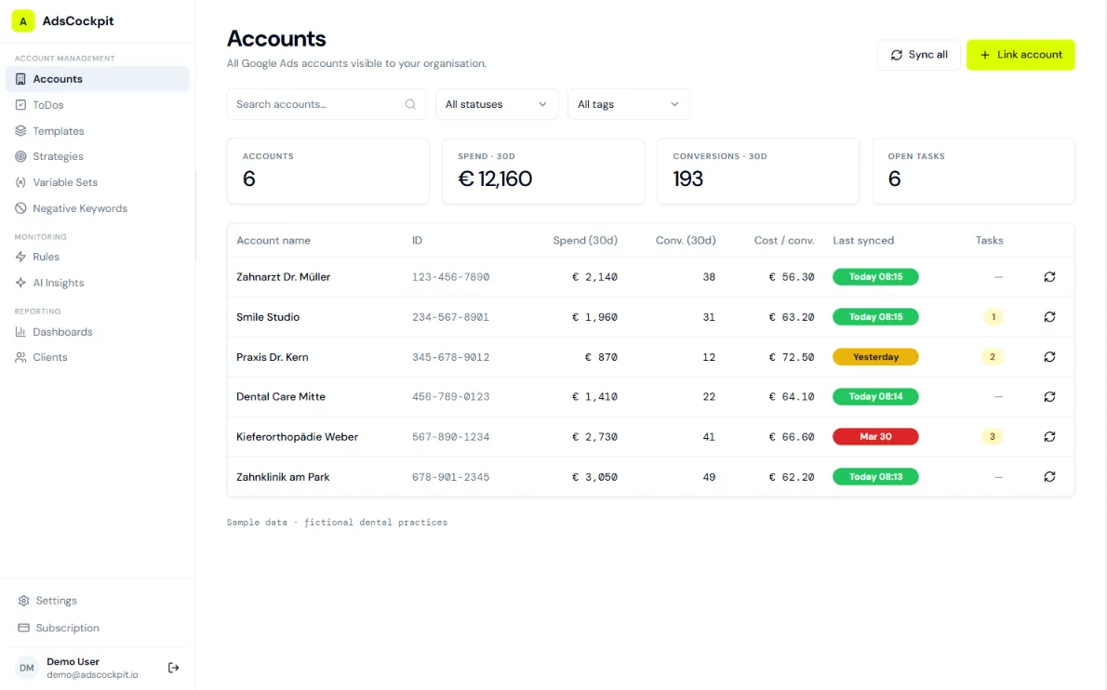Click the Search accounts input field
The image size is (1107, 690).
point(327,104)
